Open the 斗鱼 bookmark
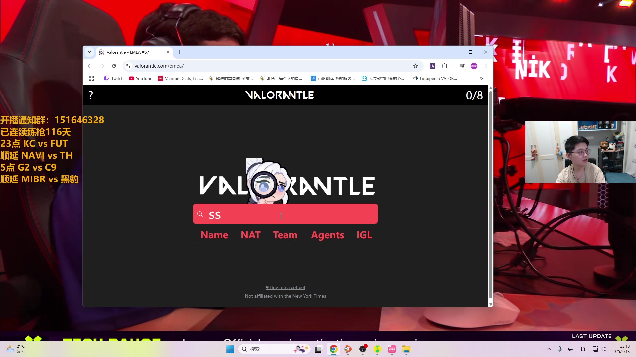 coord(281,78)
